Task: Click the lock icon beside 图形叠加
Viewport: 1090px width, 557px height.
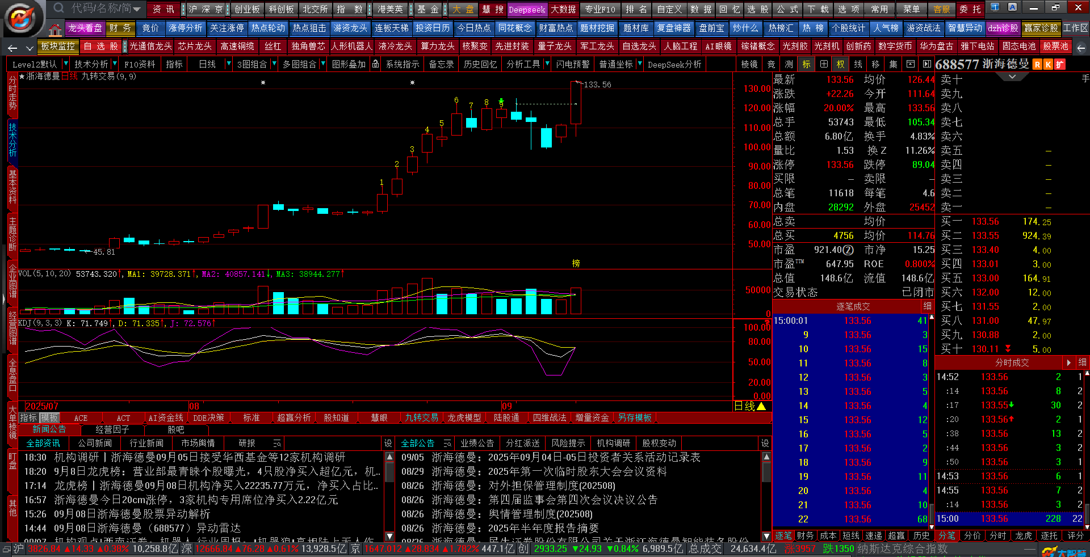Action: (375, 65)
